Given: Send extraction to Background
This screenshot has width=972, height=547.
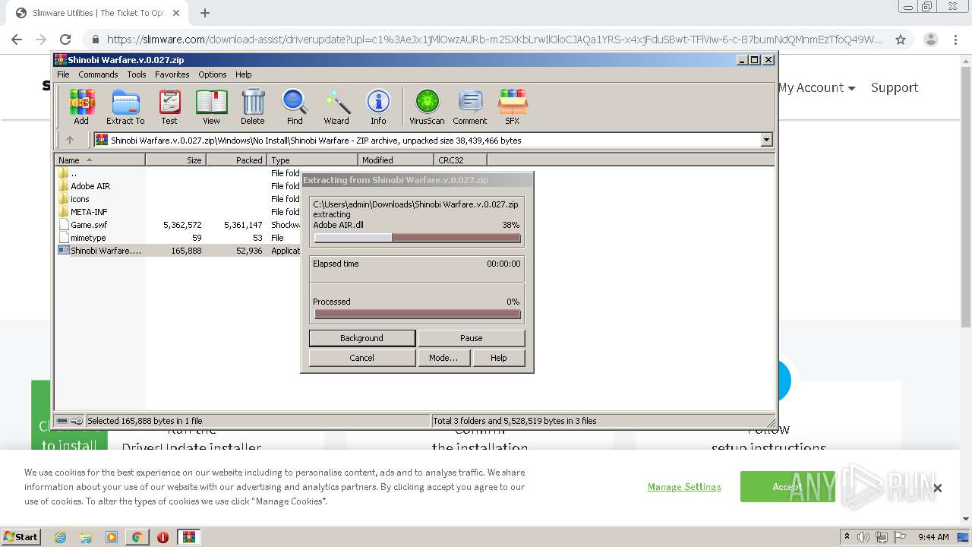Looking at the screenshot, I should click(361, 338).
